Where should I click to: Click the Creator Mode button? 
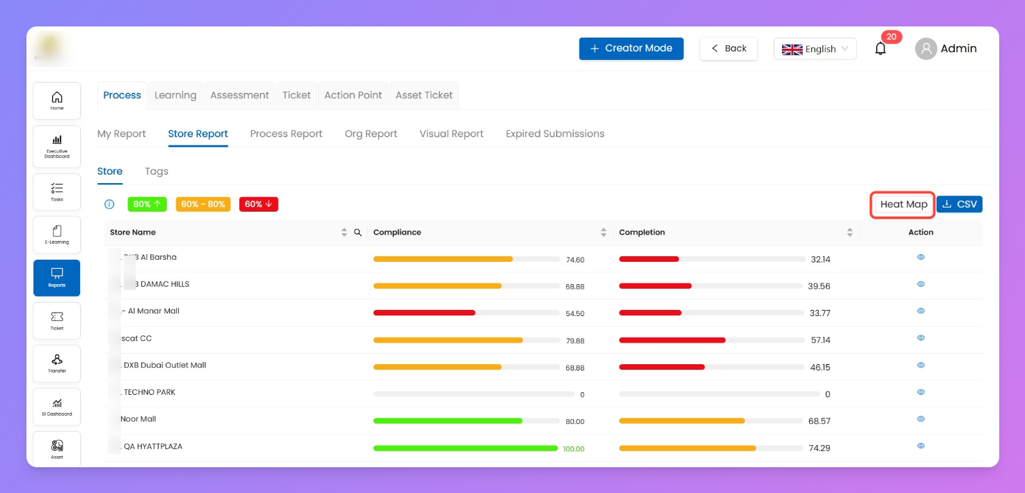[x=631, y=49]
